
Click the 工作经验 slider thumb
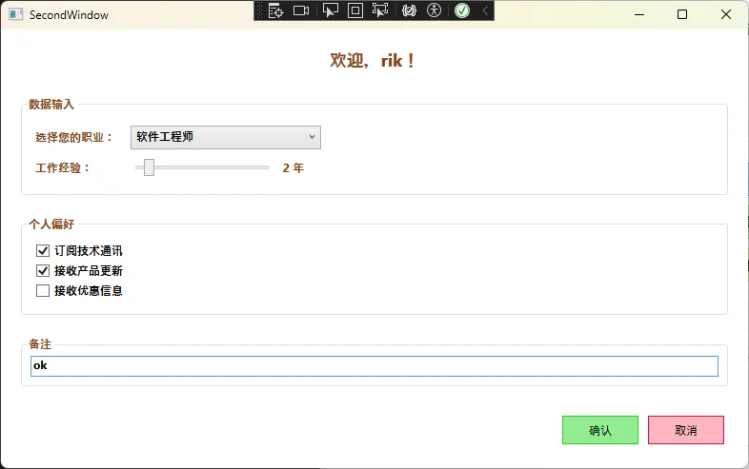[149, 167]
